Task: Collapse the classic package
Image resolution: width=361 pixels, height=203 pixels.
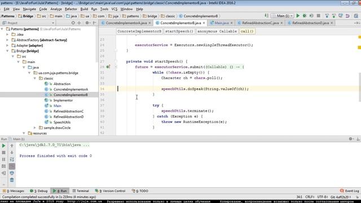Action: tap(35, 78)
